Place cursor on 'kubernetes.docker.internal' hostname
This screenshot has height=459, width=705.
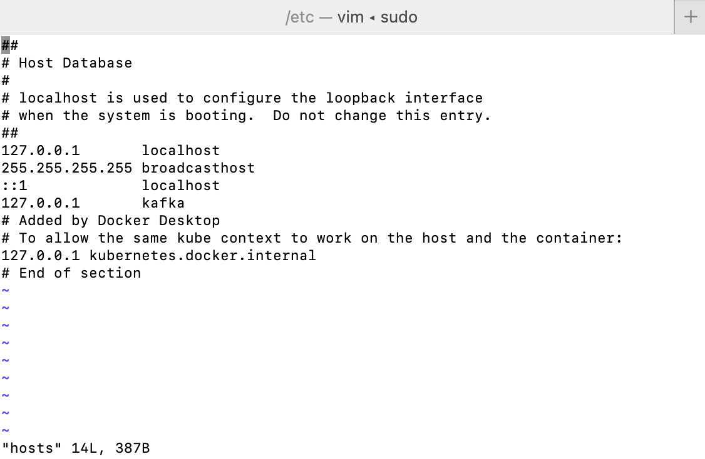click(203, 256)
